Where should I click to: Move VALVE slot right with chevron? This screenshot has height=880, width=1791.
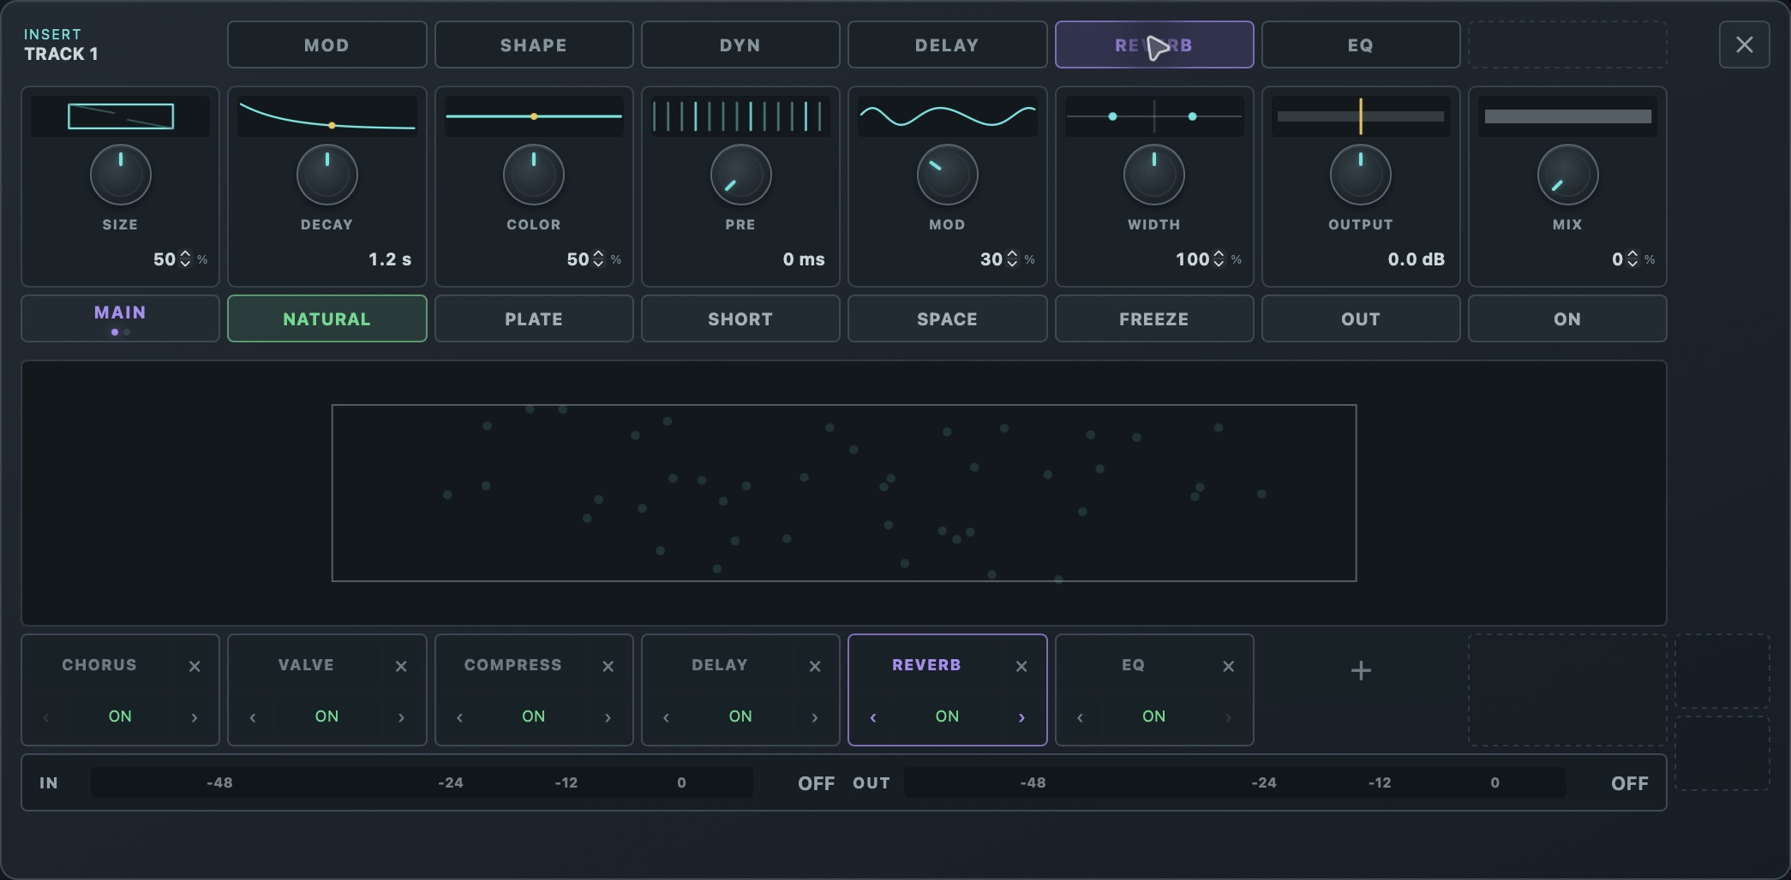pyautogui.click(x=401, y=717)
